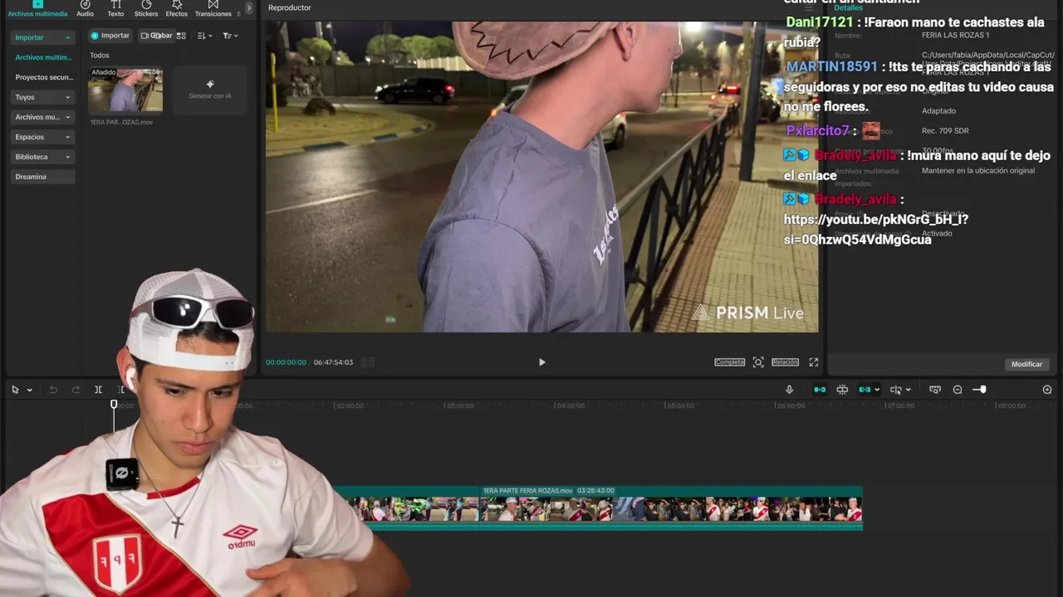Collapse the Importar section in the sidebar
Viewport: 1063px width, 597px height.
[x=43, y=37]
